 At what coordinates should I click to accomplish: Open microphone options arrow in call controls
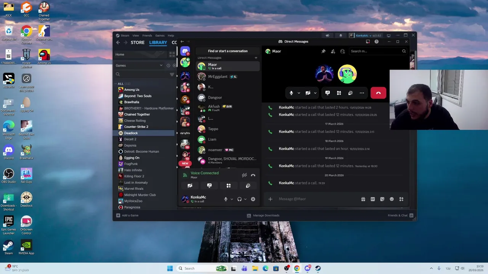[299, 93]
